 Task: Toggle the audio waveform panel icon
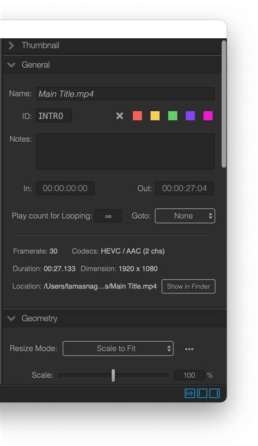(190, 393)
